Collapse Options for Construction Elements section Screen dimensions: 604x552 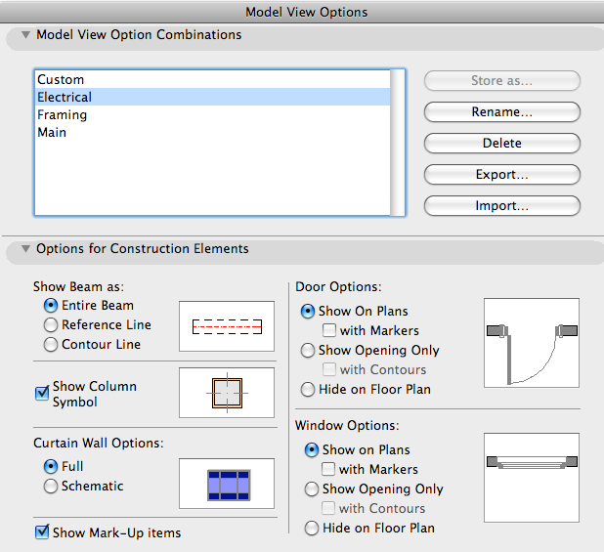pyautogui.click(x=25, y=249)
